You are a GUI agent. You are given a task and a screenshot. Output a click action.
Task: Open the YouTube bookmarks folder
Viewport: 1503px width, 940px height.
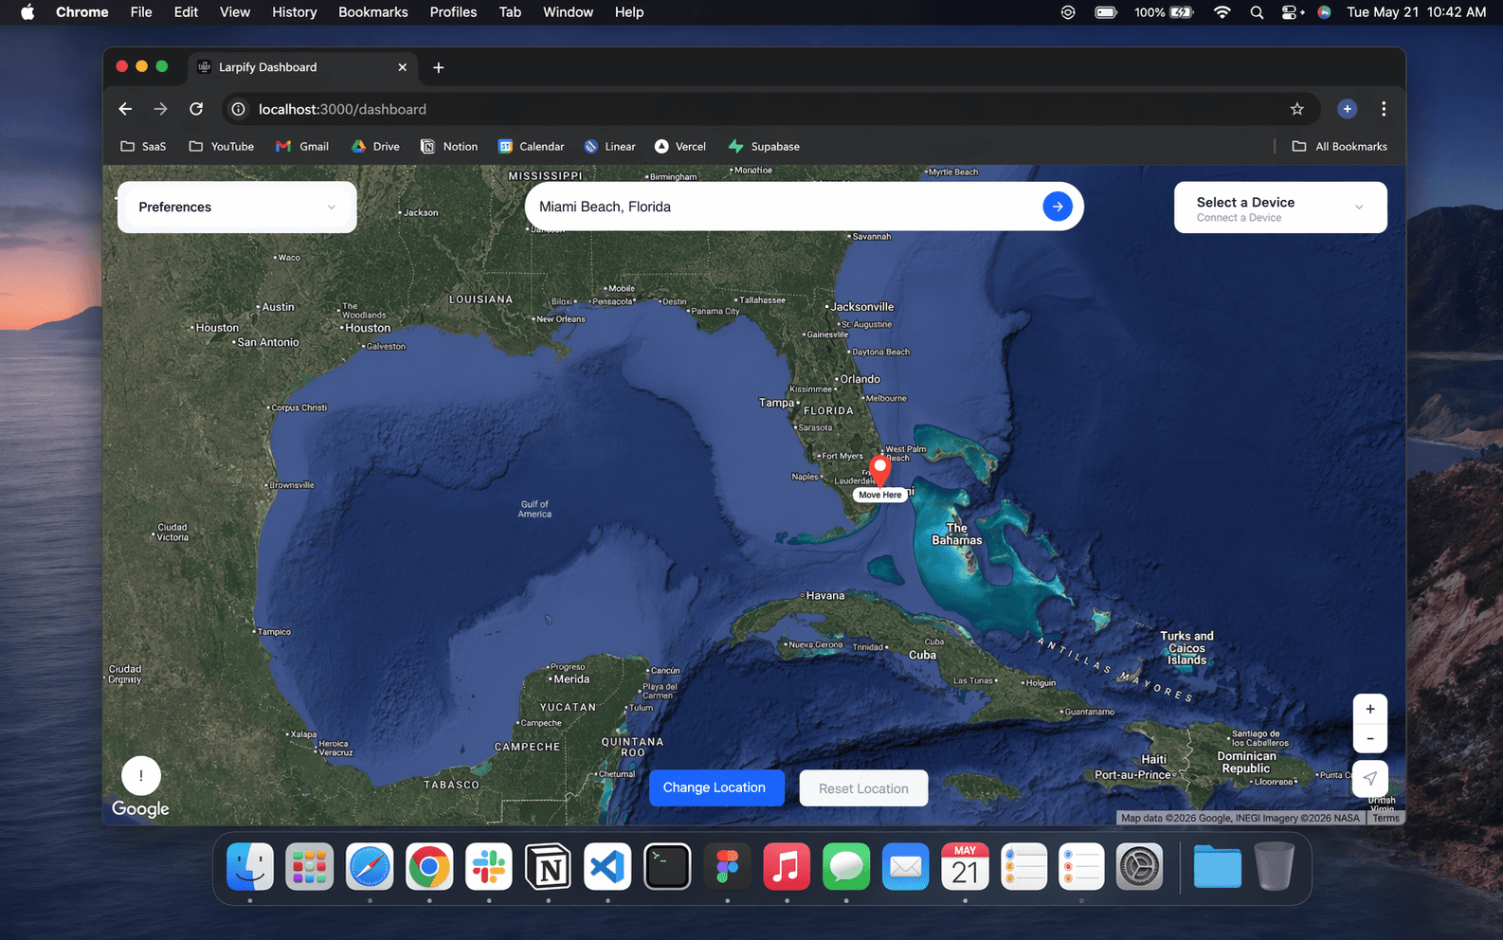pyautogui.click(x=222, y=147)
